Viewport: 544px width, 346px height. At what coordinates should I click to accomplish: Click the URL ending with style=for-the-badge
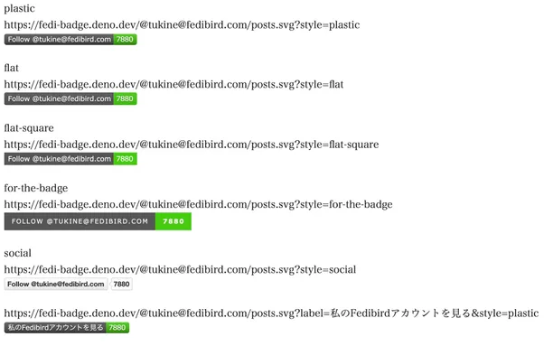(x=198, y=204)
